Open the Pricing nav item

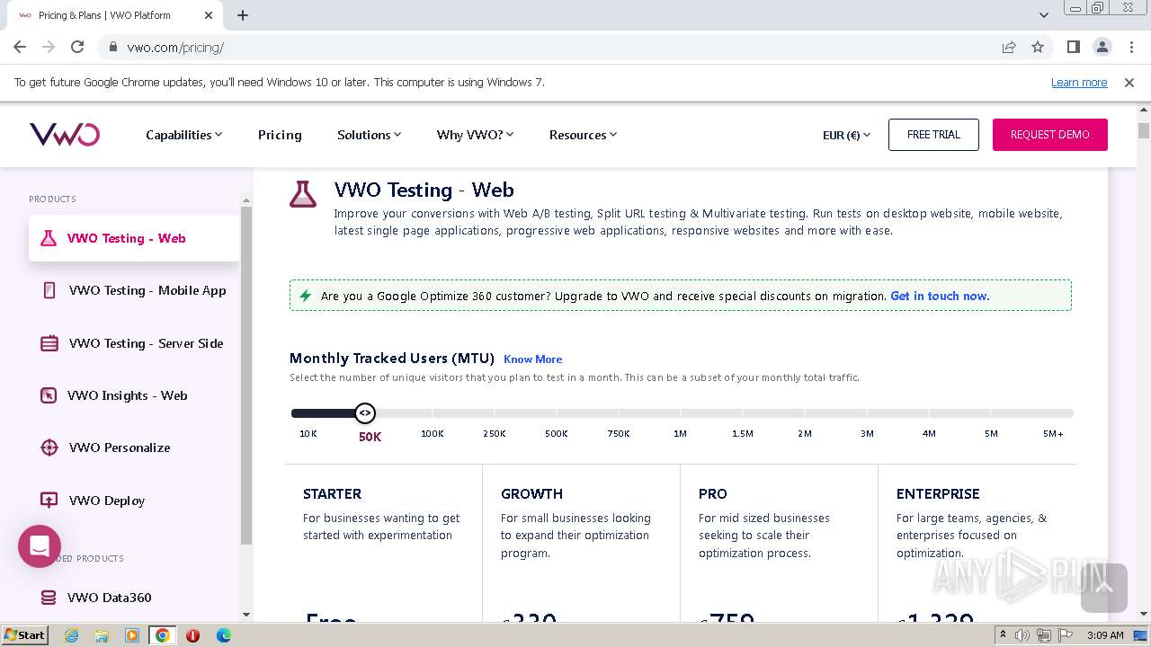point(280,135)
